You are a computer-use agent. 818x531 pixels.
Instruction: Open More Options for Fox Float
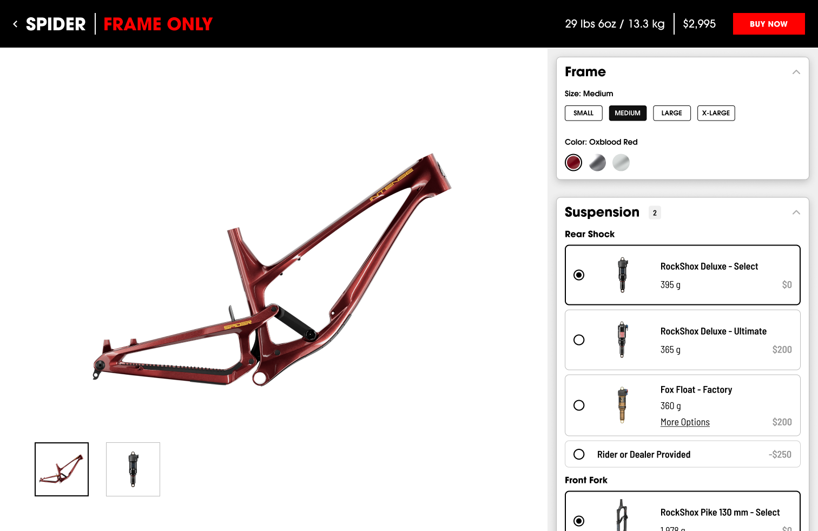click(685, 422)
